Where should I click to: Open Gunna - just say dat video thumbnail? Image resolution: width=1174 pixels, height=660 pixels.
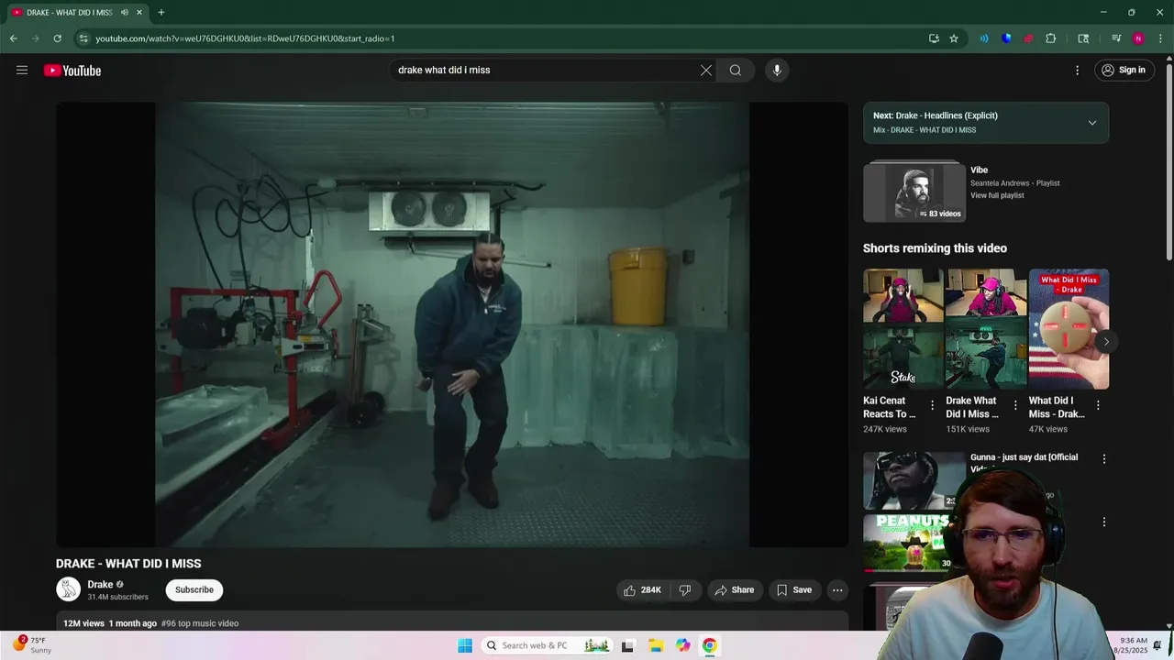click(x=914, y=480)
